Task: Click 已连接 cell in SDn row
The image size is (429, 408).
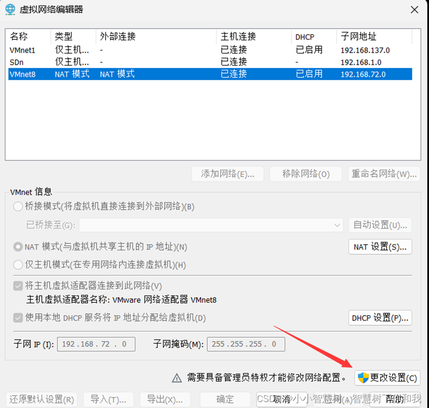Action: (234, 62)
